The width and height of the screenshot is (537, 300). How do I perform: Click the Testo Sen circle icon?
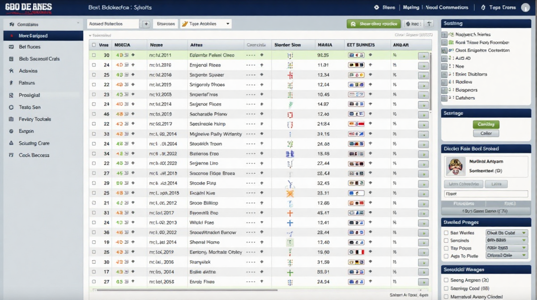(x=11, y=107)
